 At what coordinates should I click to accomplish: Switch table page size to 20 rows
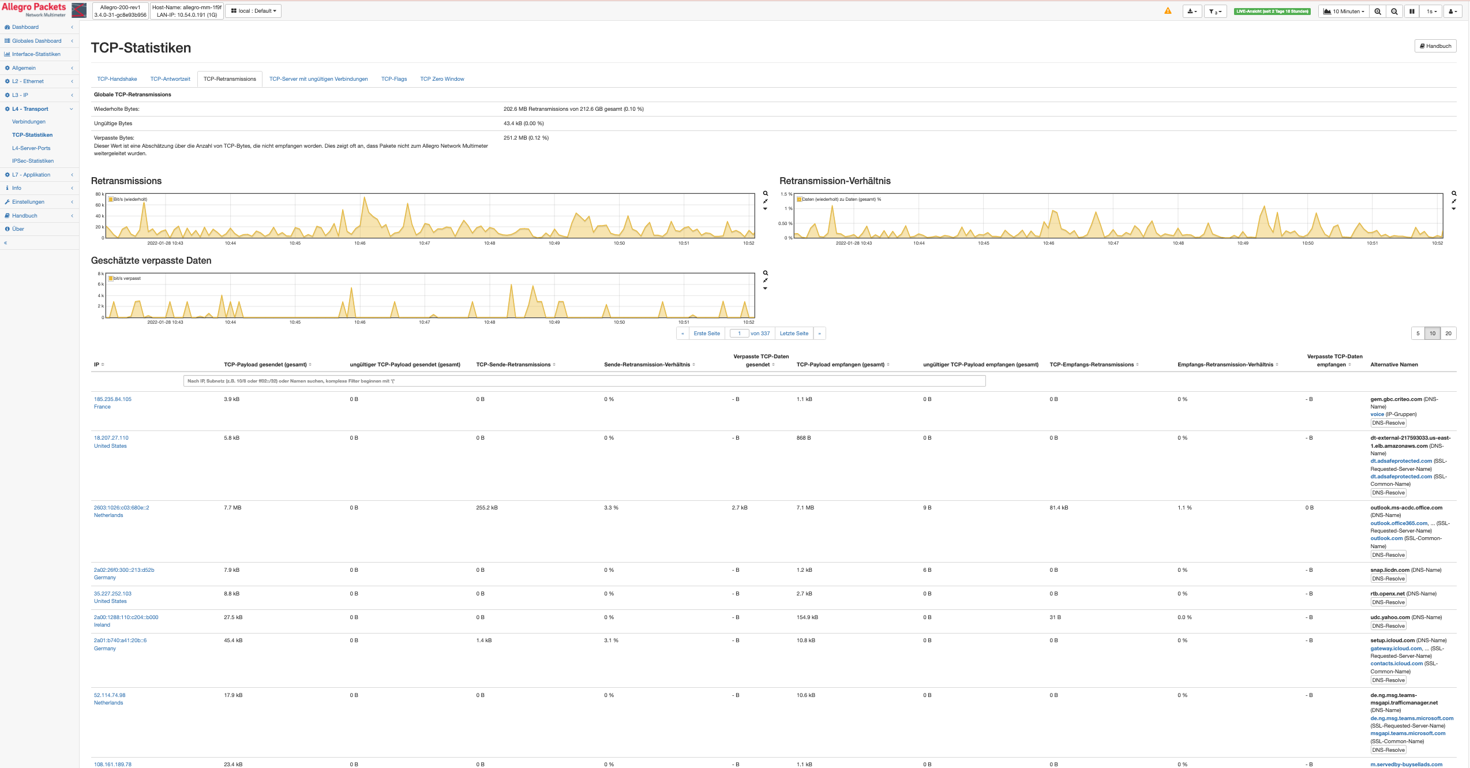pyautogui.click(x=1447, y=334)
